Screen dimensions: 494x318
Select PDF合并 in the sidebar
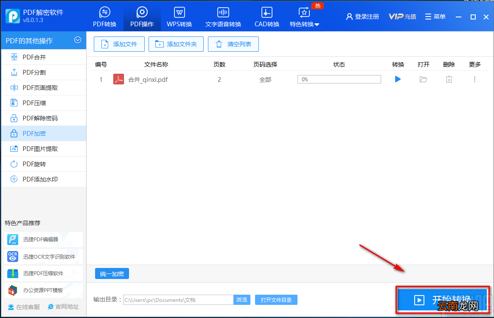[x=44, y=57]
